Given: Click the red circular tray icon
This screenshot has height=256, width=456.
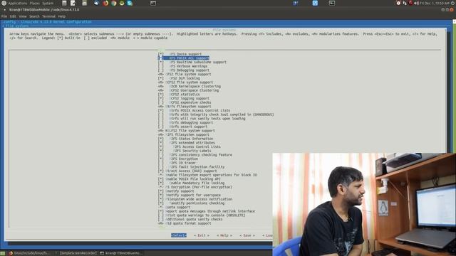Looking at the screenshot, I should 410,3.
